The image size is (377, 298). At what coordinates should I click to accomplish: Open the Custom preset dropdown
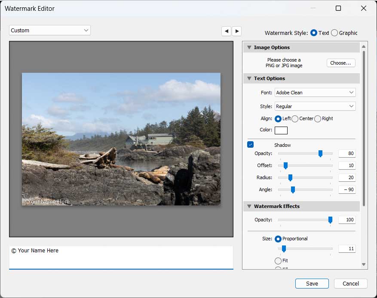[50, 30]
